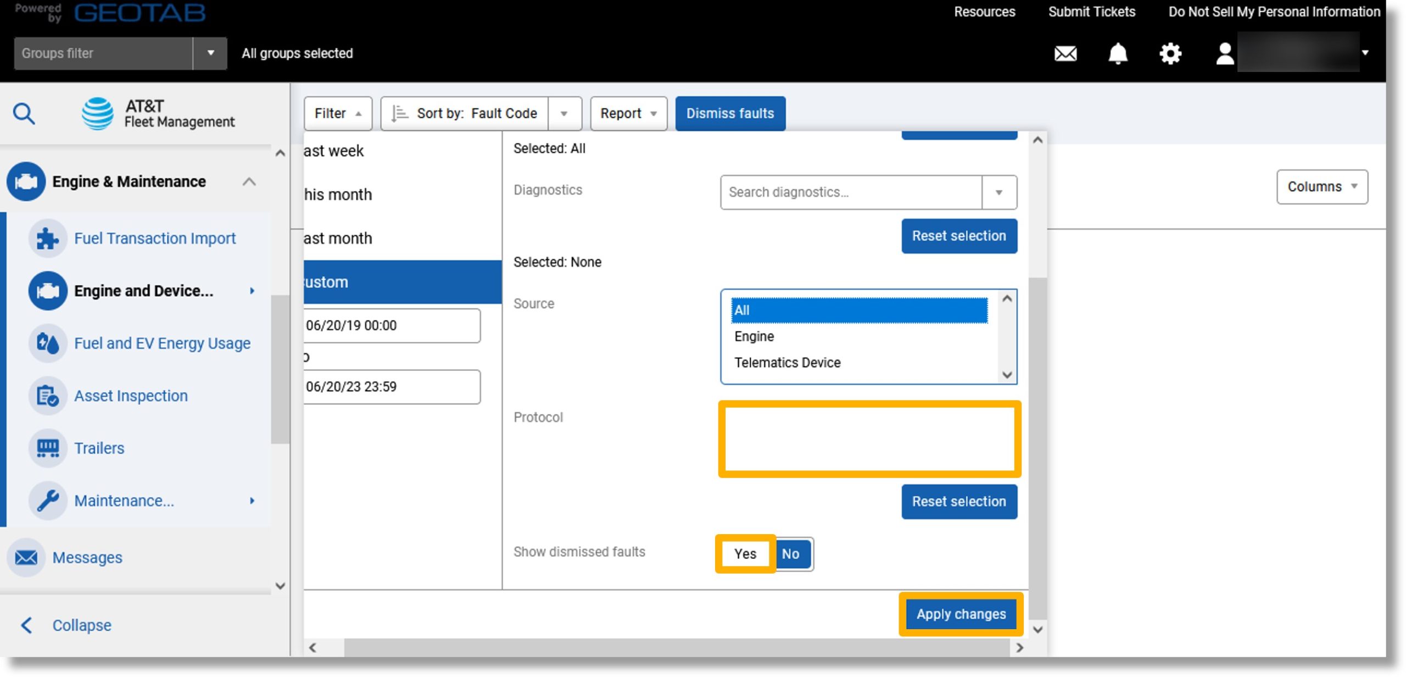Image resolution: width=1406 pixels, height=677 pixels.
Task: Select All from Source list
Action: [856, 309]
